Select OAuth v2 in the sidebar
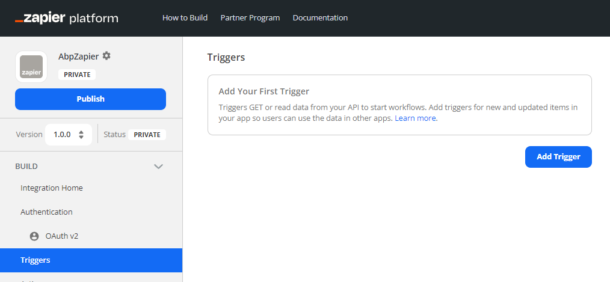 62,236
